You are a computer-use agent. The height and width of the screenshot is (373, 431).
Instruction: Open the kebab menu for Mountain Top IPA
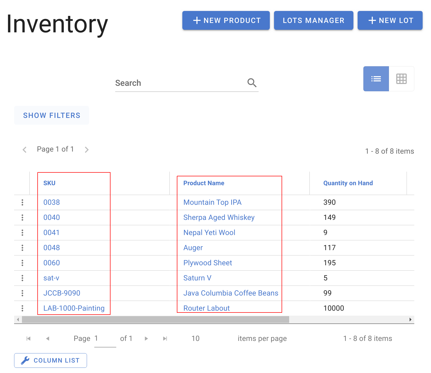click(22, 202)
